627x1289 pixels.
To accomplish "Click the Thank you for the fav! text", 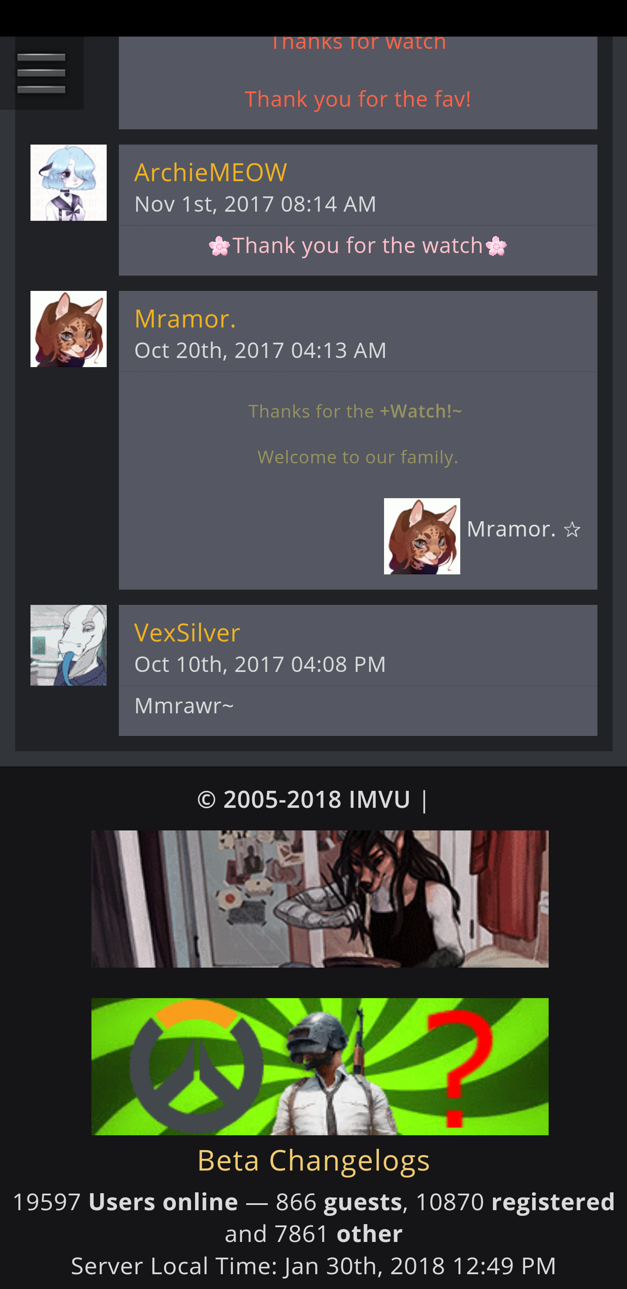I will 358,99.
